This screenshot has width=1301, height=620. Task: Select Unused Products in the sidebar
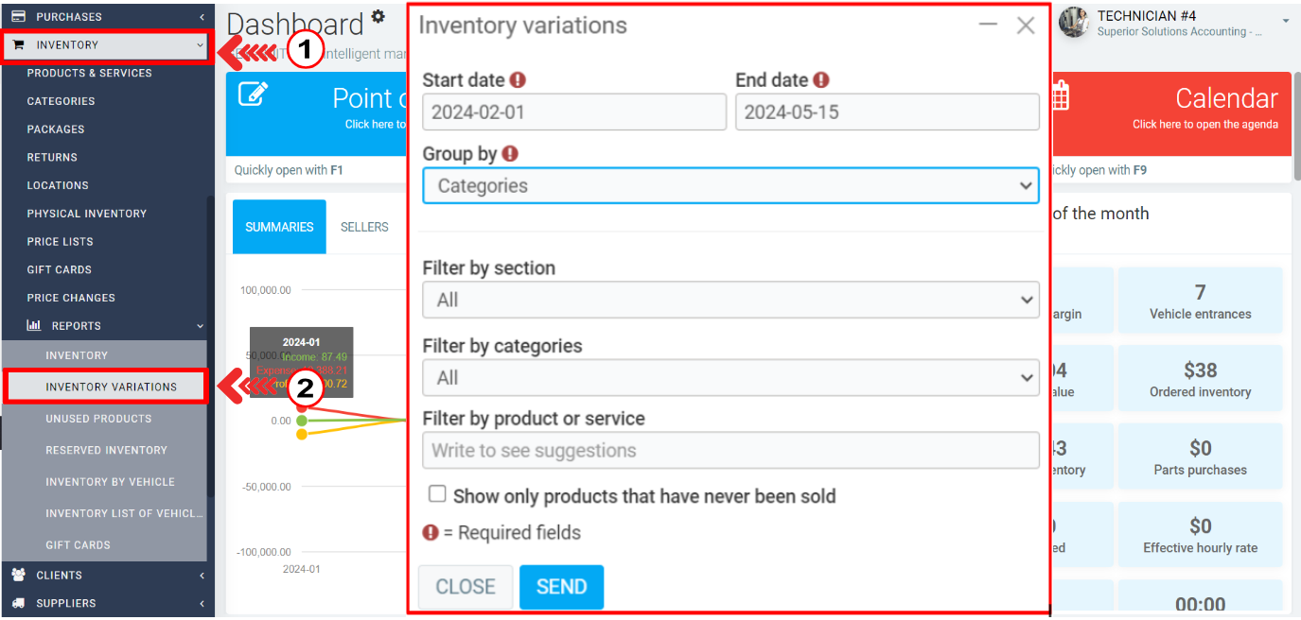[98, 419]
